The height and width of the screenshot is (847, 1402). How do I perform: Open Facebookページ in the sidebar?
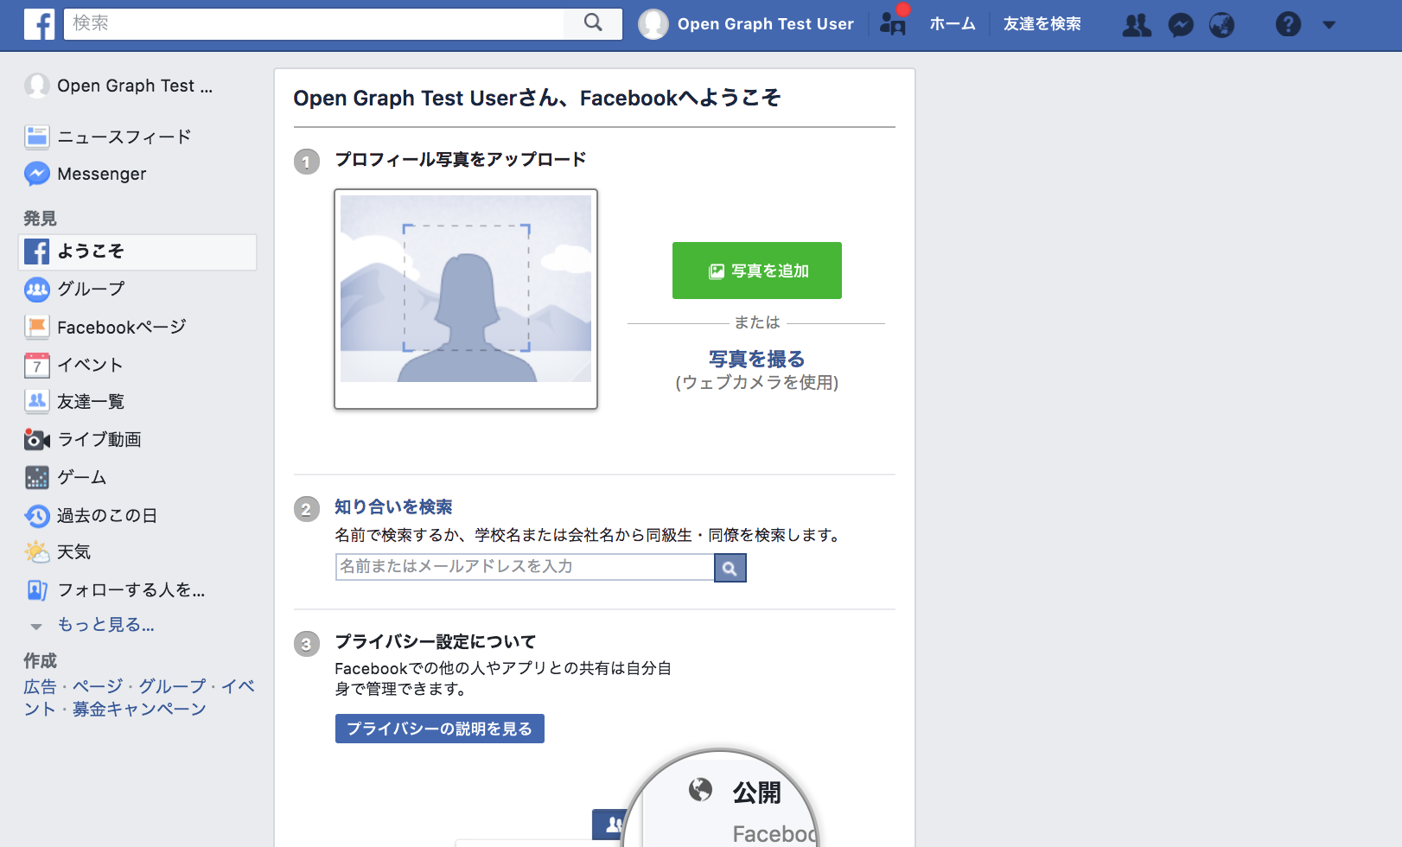coord(121,327)
